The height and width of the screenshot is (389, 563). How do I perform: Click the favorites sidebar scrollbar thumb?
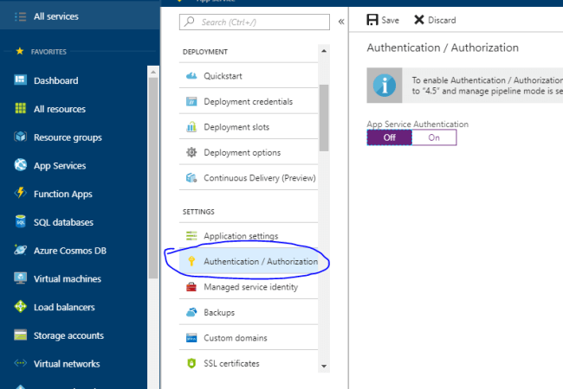click(x=153, y=178)
